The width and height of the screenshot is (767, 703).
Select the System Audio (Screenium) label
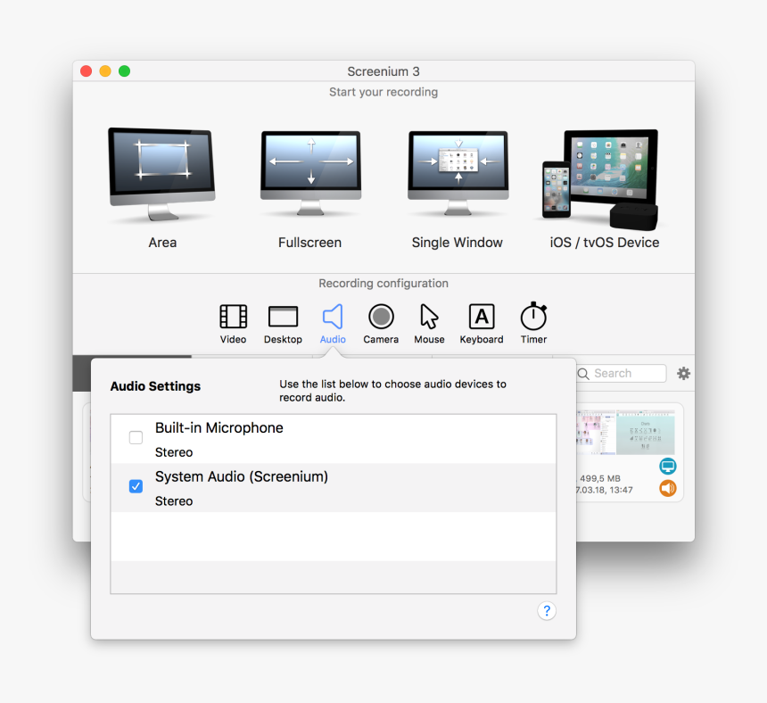(x=242, y=476)
